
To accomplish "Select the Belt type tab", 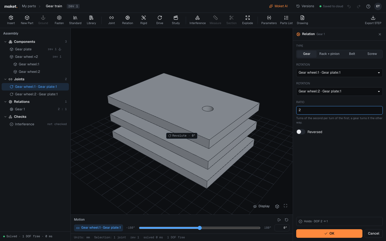I will [352, 54].
